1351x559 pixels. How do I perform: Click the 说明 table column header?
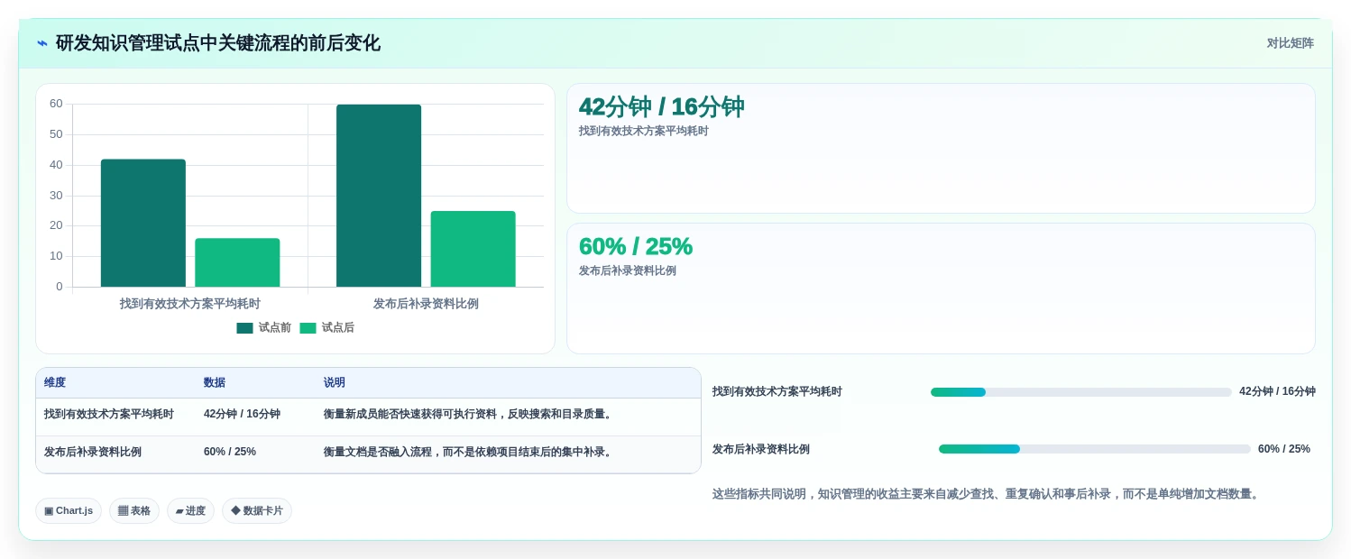coord(335,382)
